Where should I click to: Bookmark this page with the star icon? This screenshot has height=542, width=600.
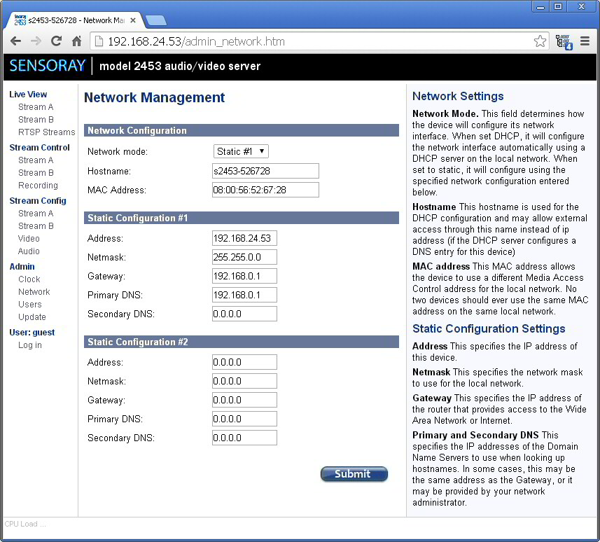tap(540, 41)
